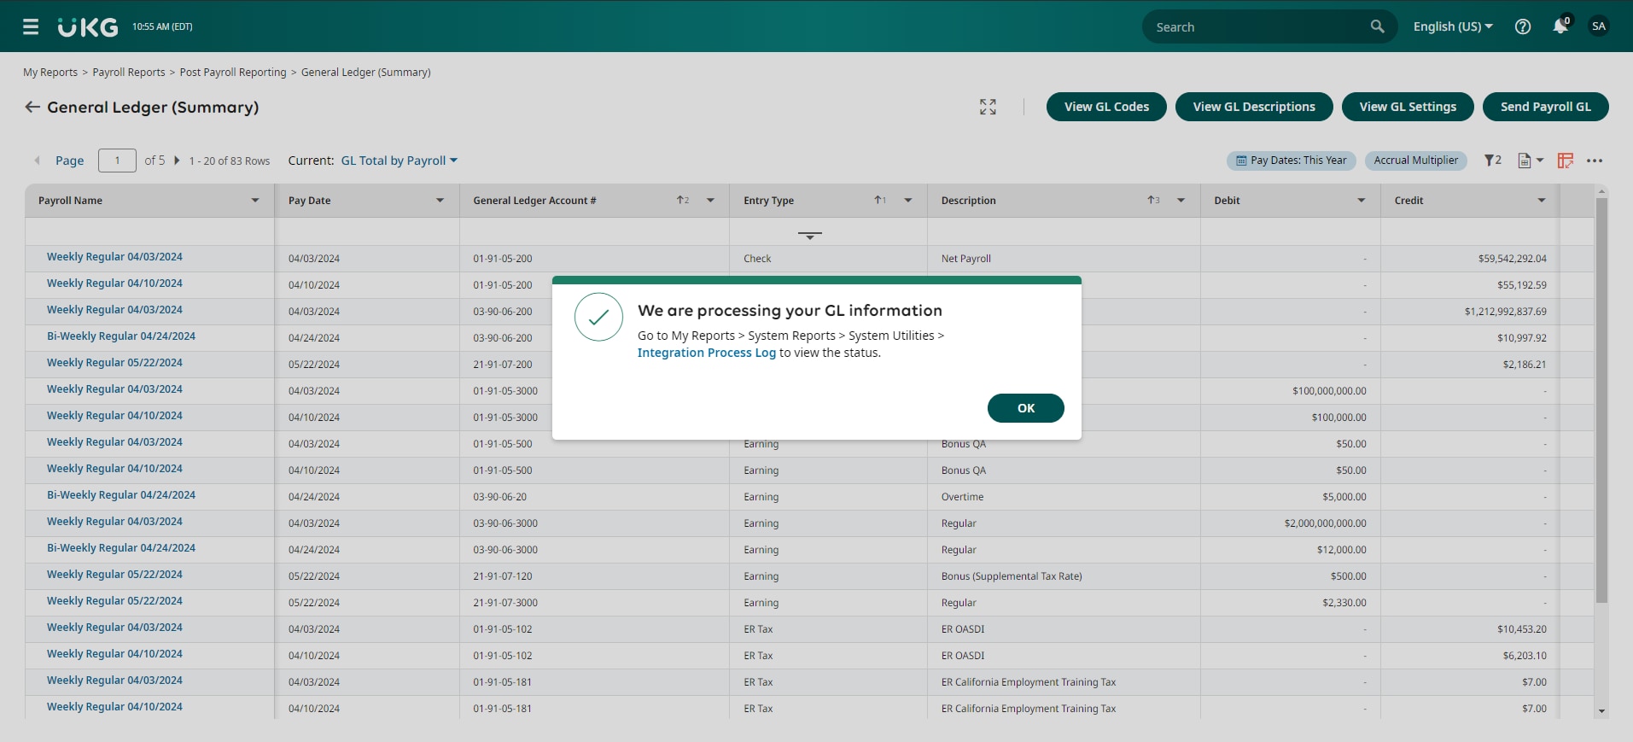
Task: Click the Post Payroll Reporting breadcrumb
Action: [x=233, y=73]
